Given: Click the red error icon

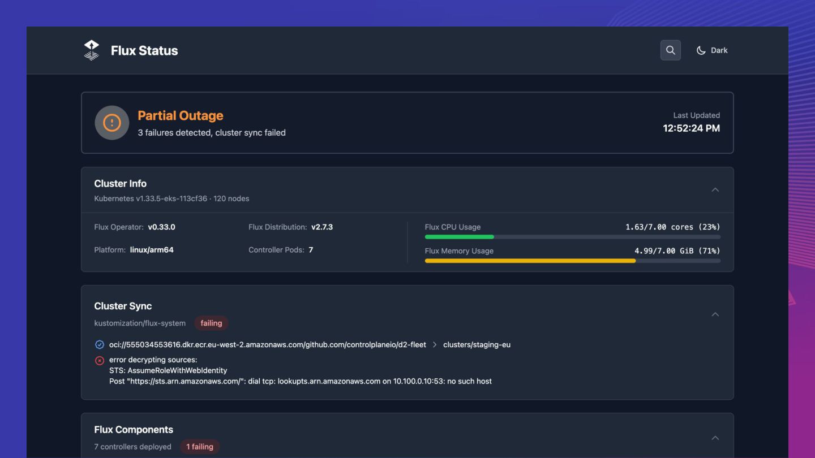Looking at the screenshot, I should 100,360.
